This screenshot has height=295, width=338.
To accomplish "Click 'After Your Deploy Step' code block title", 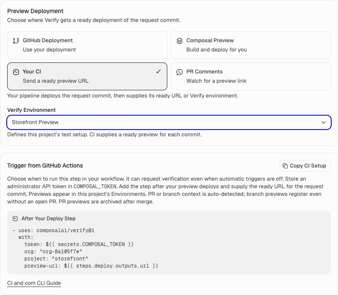I will tap(49, 219).
